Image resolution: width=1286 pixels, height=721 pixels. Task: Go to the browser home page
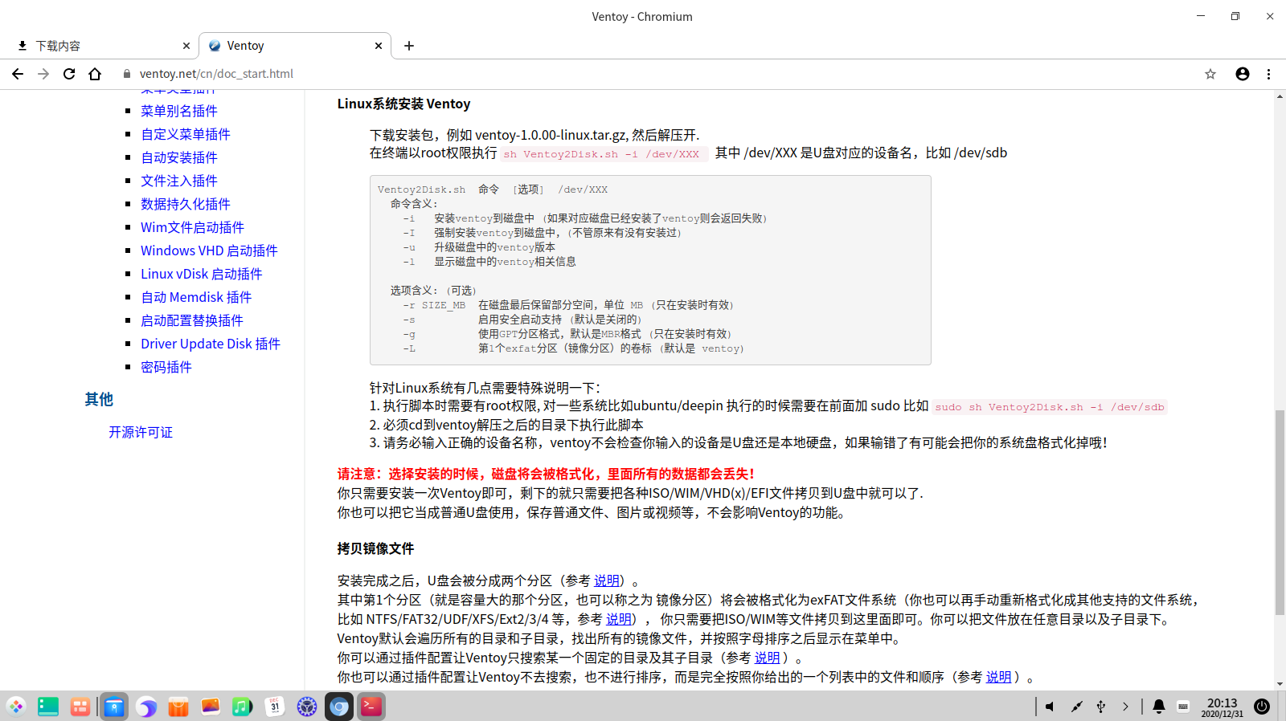(x=95, y=74)
